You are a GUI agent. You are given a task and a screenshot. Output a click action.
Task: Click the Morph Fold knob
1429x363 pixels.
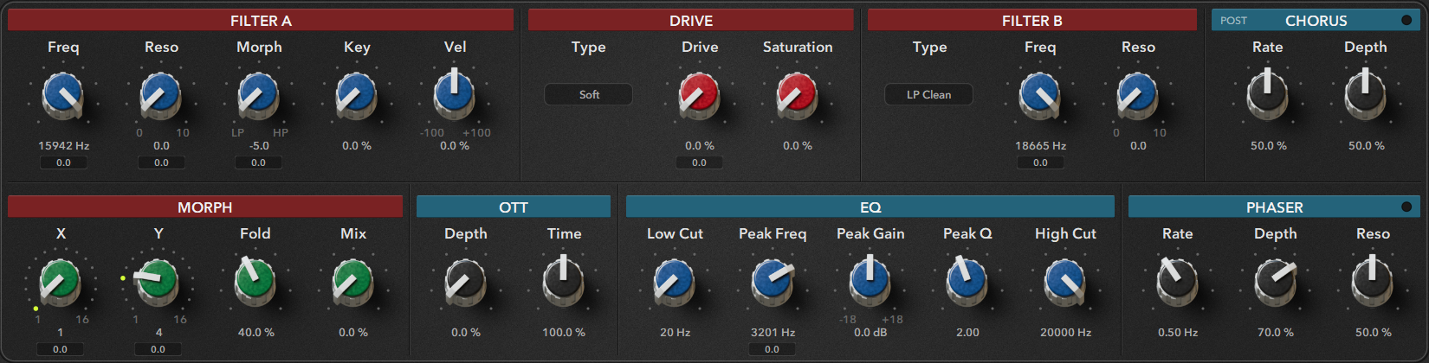(x=255, y=282)
